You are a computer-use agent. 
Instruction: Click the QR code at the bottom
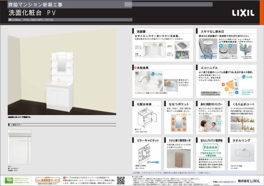(x=121, y=180)
